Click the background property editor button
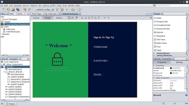Image resolution: width=189 pixels, height=106 pixels. tap(185, 68)
